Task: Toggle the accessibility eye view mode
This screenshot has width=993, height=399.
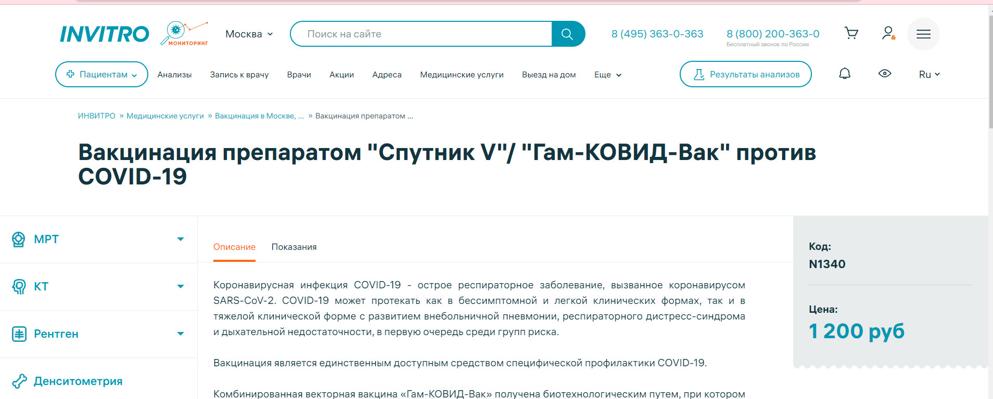Action: (885, 74)
